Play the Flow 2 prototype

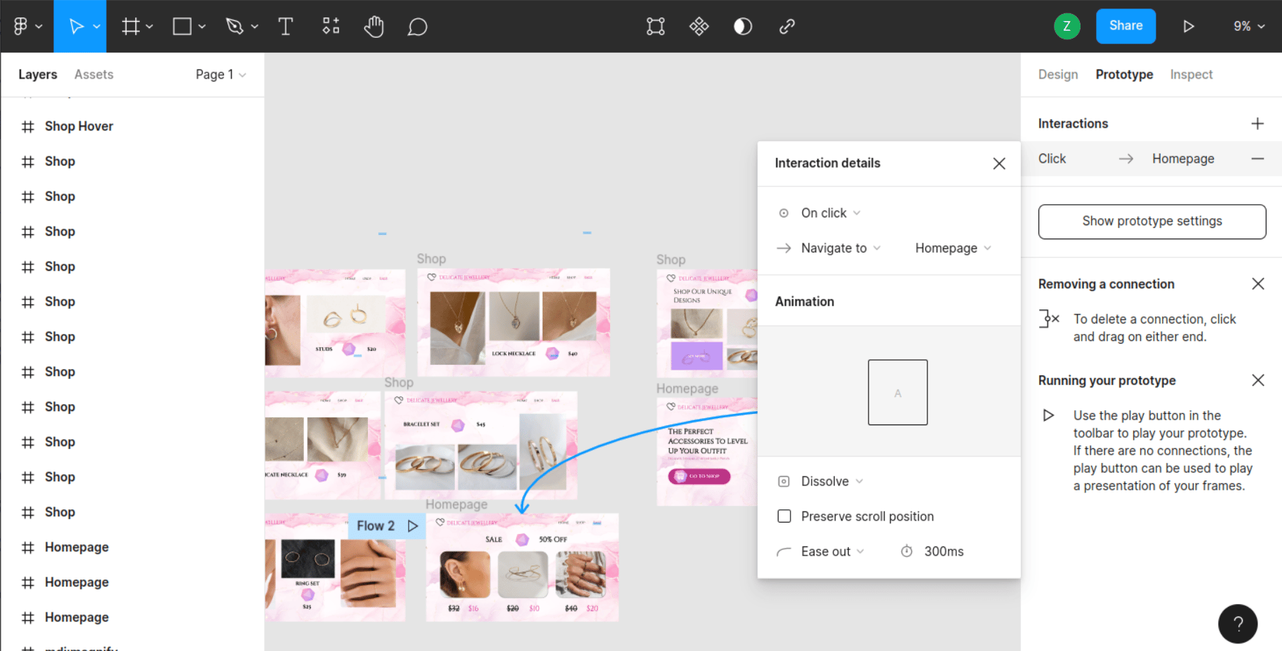[414, 525]
